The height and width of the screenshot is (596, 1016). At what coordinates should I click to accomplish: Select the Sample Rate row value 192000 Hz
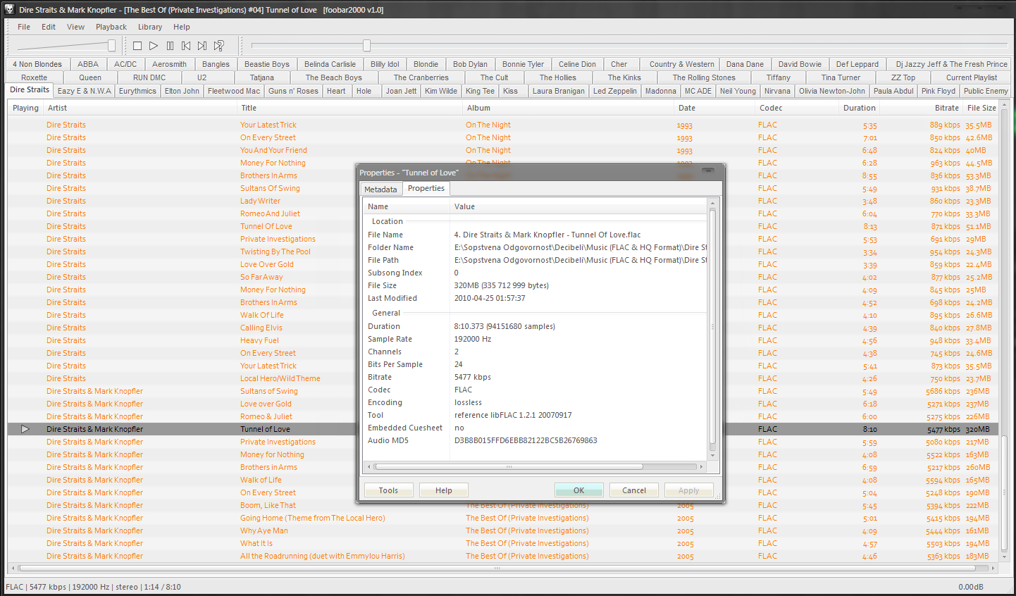click(x=473, y=339)
